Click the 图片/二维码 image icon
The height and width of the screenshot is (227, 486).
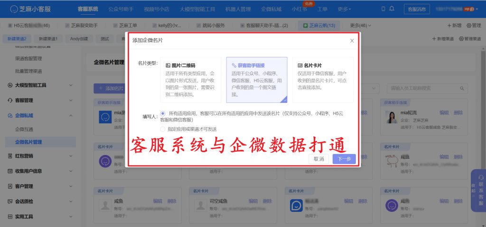168,66
